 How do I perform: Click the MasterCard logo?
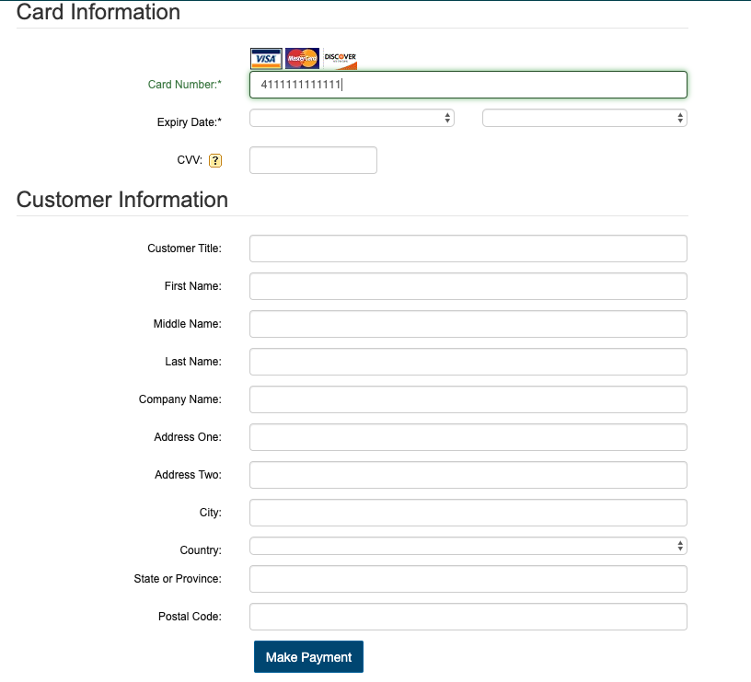[302, 58]
